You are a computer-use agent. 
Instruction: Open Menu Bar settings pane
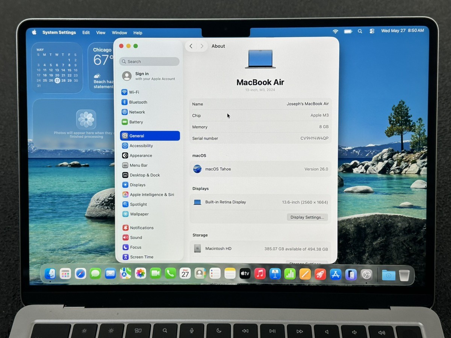coord(150,165)
